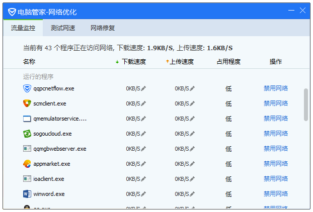Edit upload limit pencil for qmemulatorservice
The width and height of the screenshot is (313, 212).
coord(192,119)
